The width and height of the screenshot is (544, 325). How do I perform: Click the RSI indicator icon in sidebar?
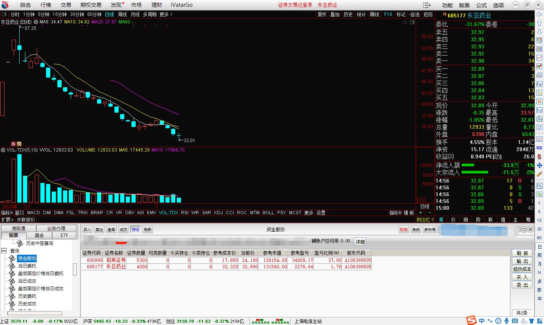tap(539, 148)
